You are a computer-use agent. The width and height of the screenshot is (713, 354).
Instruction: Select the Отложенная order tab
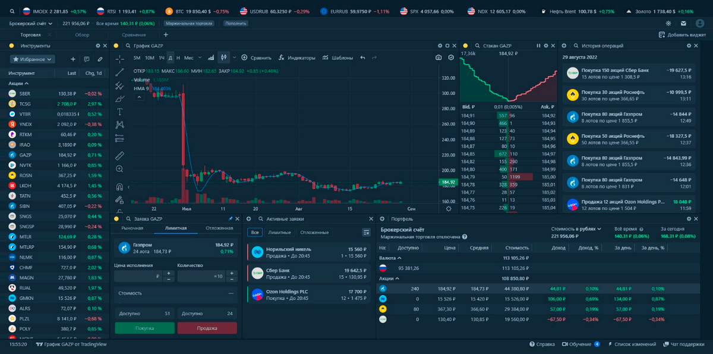219,228
